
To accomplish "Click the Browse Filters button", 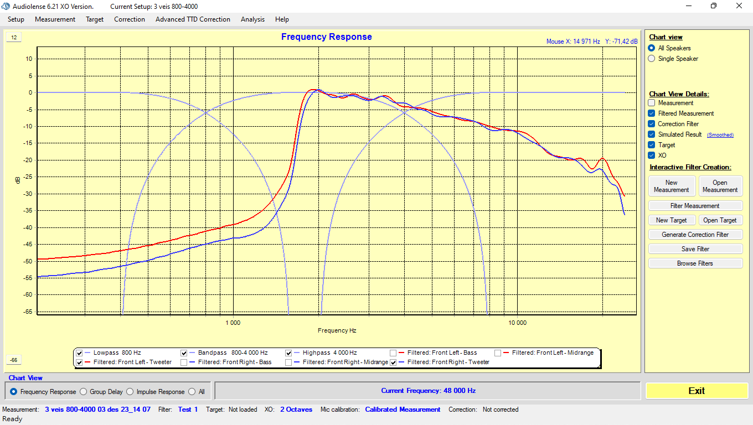I will tap(695, 263).
